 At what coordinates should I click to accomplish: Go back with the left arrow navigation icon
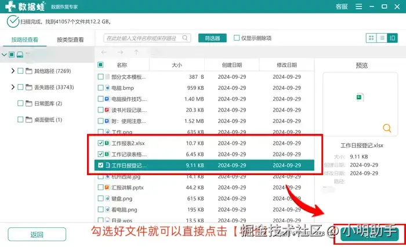(104, 52)
